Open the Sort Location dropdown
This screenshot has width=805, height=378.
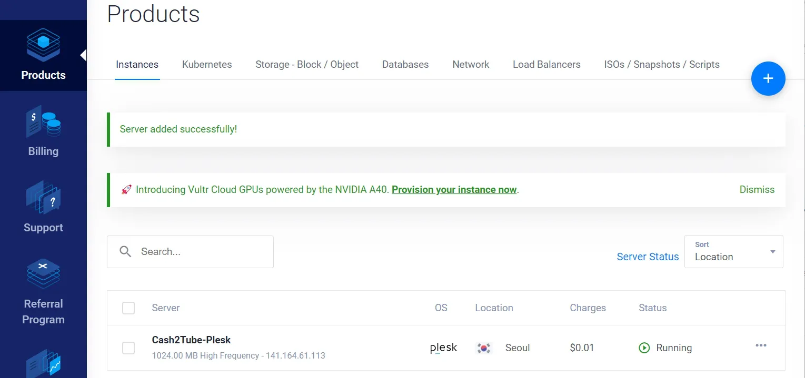click(734, 251)
